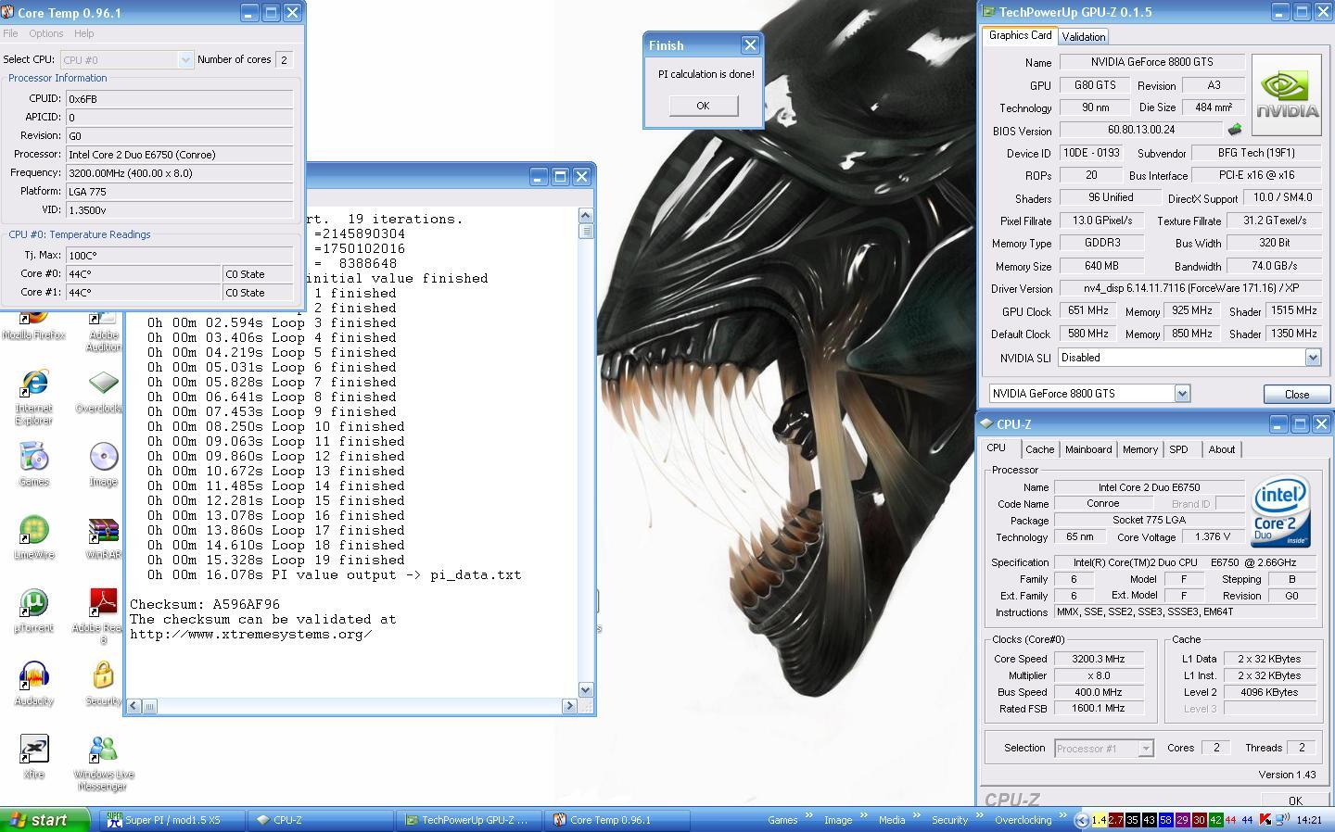
Task: Launch the WinRAR desktop shortcut
Action: point(103,529)
